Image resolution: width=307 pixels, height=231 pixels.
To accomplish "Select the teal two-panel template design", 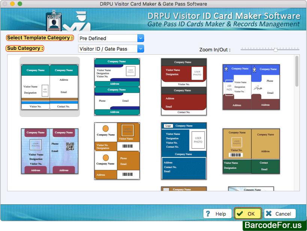I will pyautogui.click(x=50, y=87).
